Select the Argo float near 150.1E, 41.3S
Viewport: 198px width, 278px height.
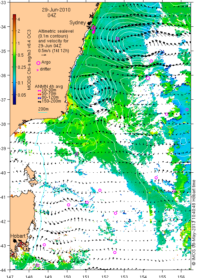[68, 205]
